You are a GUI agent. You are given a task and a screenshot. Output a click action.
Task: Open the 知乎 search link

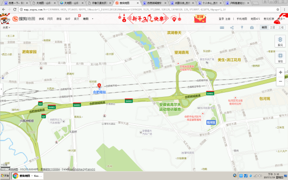pyautogui.click(x=68, y=19)
